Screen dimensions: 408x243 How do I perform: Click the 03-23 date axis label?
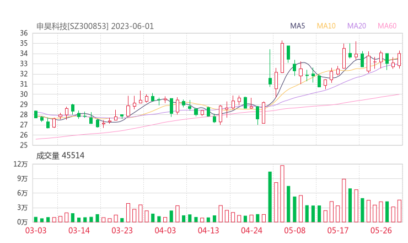(x=122, y=230)
